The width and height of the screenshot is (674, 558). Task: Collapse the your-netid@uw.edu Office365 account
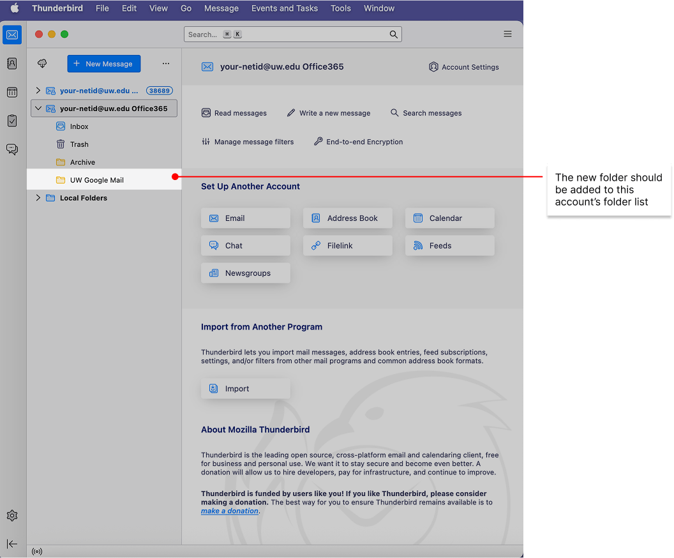(38, 109)
